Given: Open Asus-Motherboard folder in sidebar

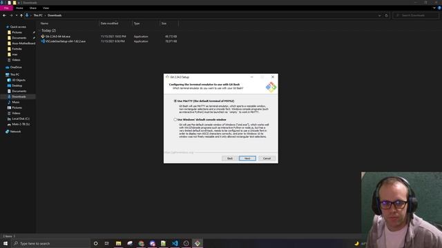Looking at the screenshot, I should (23, 43).
